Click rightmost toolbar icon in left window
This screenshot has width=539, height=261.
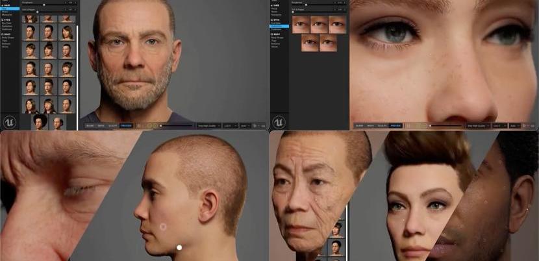click(x=265, y=125)
